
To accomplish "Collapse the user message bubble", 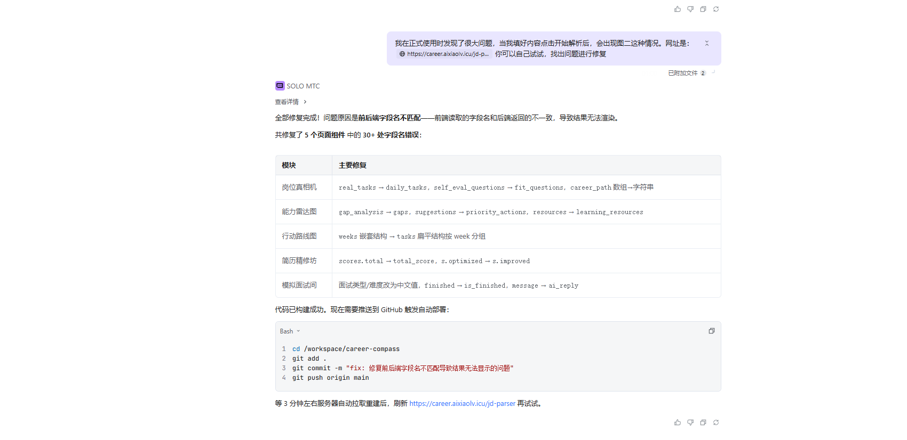I will click(x=707, y=43).
